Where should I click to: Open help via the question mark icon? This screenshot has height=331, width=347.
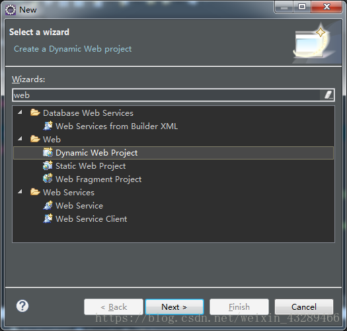22,306
